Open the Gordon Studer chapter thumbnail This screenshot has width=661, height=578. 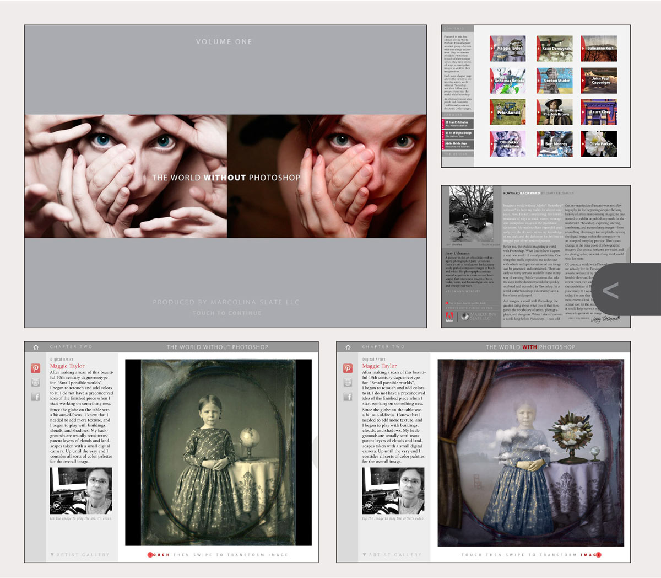coord(554,81)
